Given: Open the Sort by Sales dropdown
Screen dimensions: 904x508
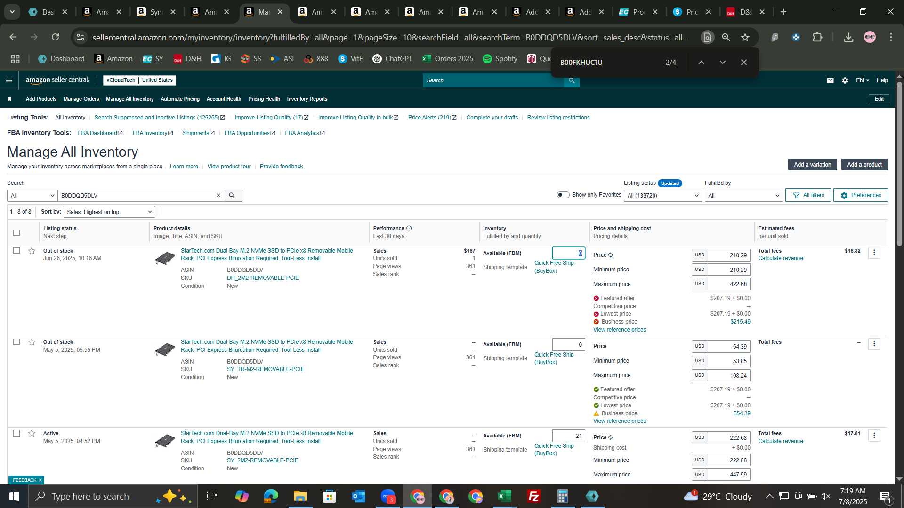Looking at the screenshot, I should [x=109, y=212].
